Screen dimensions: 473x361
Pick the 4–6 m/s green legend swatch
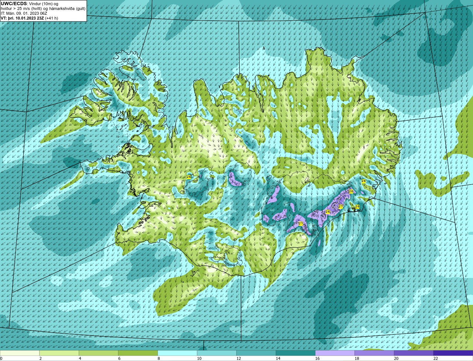(x=99, y=353)
